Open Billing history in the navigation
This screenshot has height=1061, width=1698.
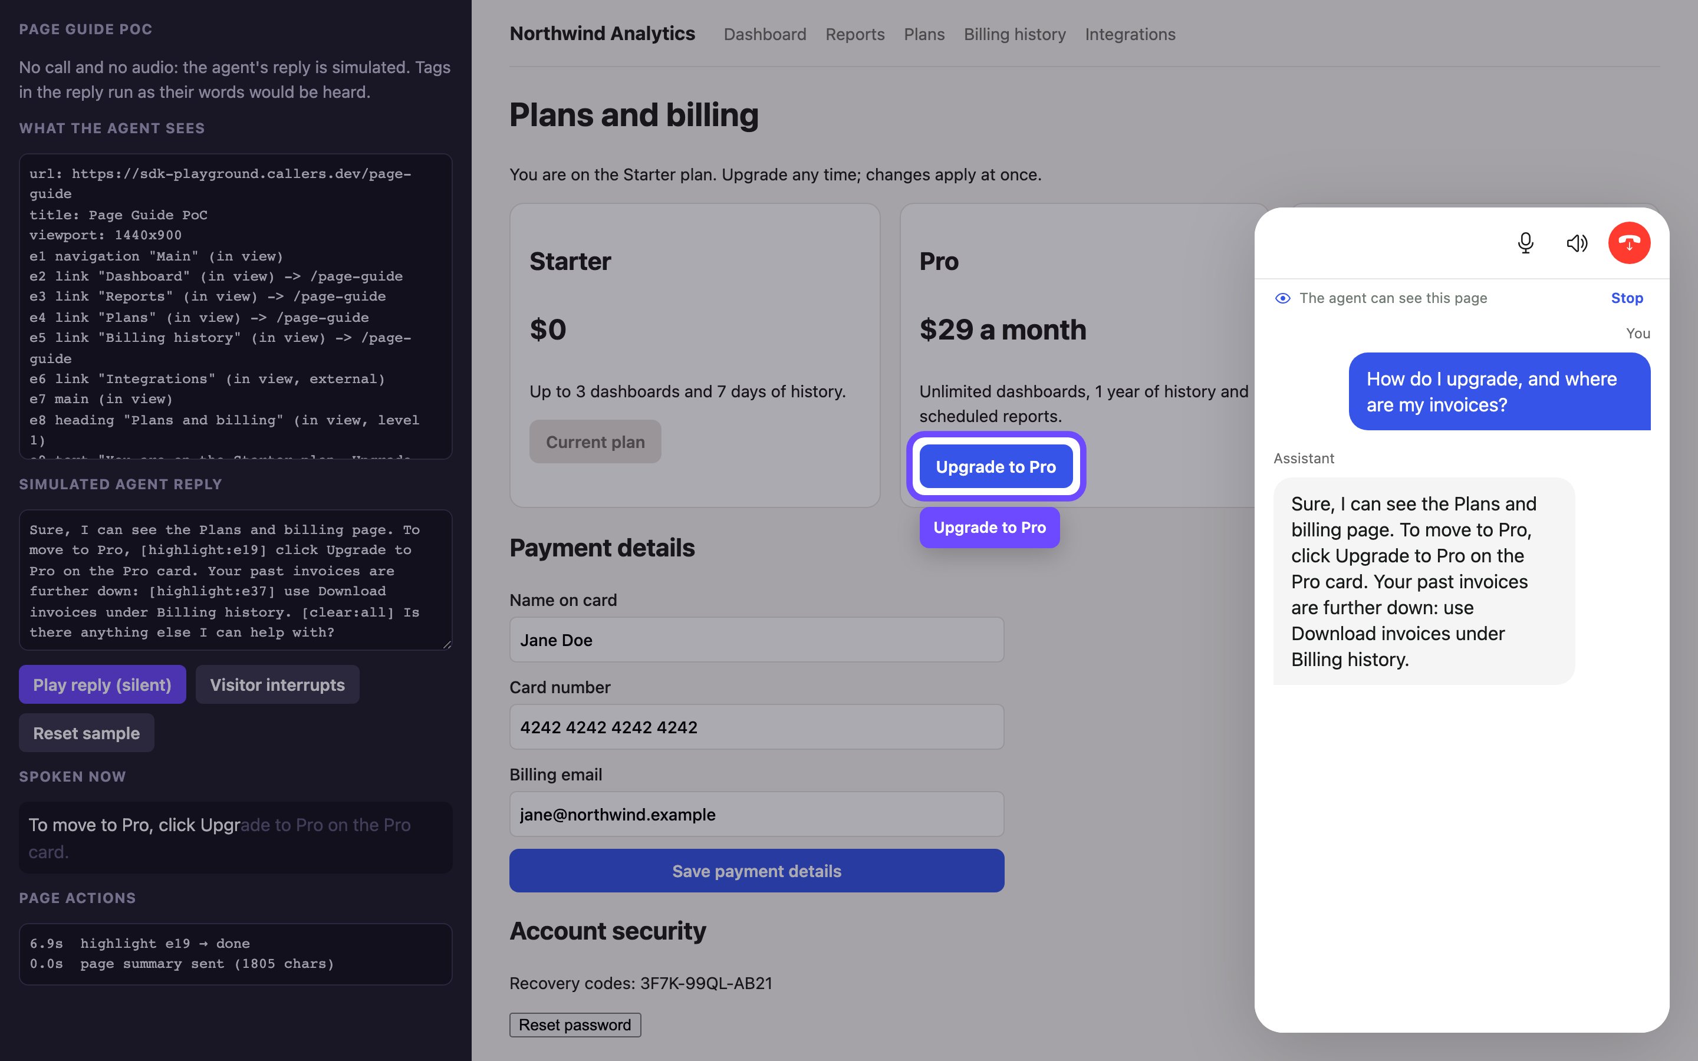pyautogui.click(x=1015, y=34)
